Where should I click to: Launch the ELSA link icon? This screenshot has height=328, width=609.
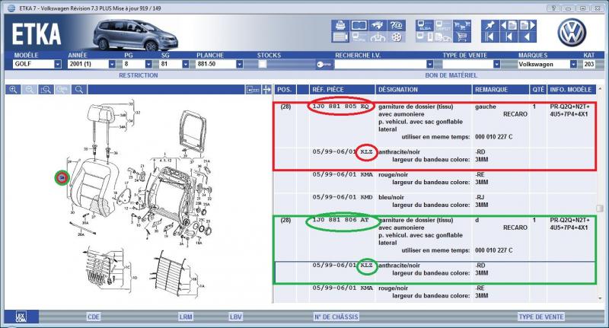click(425, 25)
